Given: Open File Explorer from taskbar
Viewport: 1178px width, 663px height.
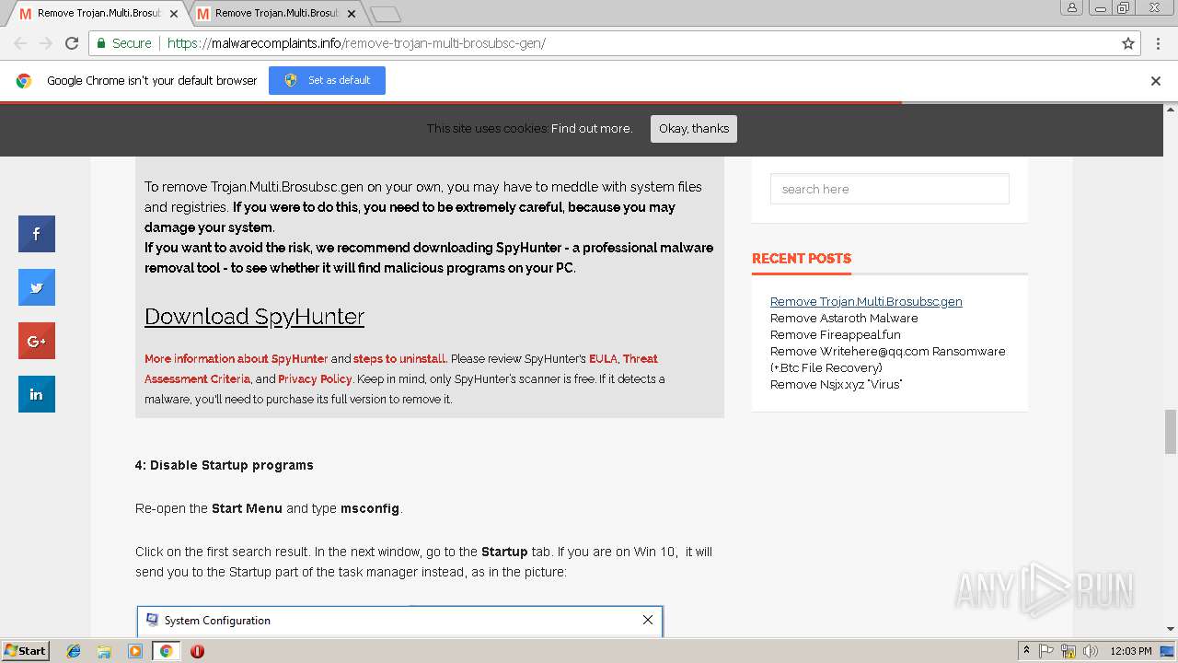Looking at the screenshot, I should tap(104, 651).
